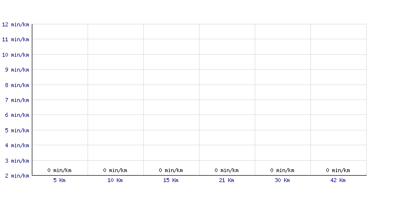Click the 0 min/km value above 5 Km

(59, 170)
